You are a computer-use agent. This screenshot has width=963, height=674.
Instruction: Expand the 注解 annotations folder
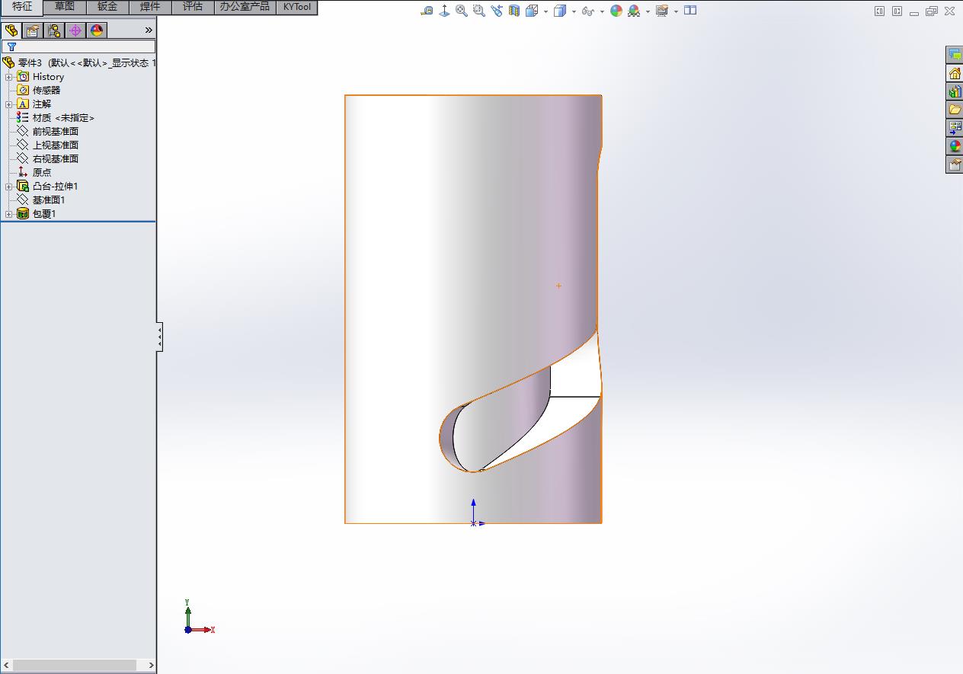click(8, 104)
